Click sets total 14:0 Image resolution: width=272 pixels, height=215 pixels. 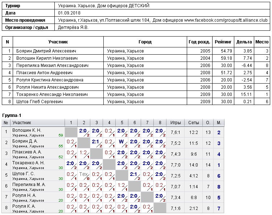[x=194, y=165]
